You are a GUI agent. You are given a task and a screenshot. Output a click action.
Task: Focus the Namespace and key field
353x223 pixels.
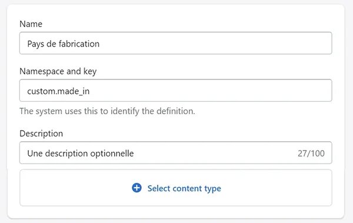(175, 91)
